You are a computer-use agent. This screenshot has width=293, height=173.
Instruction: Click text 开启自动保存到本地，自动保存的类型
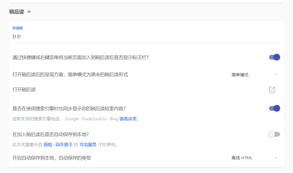[52, 158]
